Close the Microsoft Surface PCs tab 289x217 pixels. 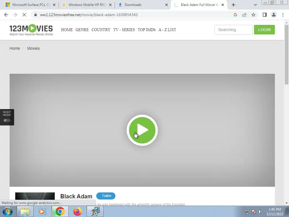coord(54,5)
